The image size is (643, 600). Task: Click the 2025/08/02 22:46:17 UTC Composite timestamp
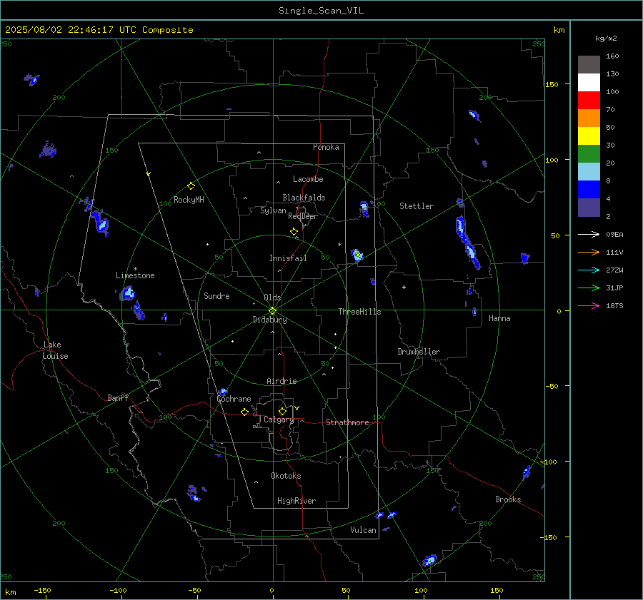coord(99,30)
